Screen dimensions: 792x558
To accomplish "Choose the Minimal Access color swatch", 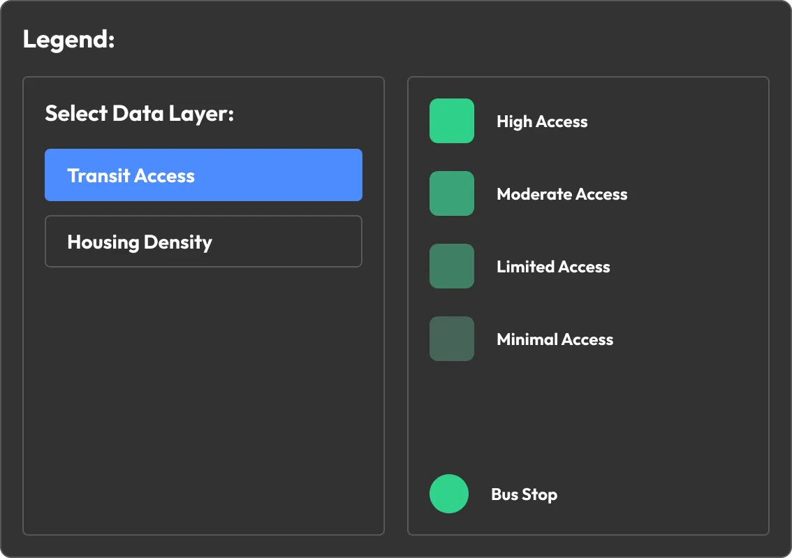I will [x=451, y=339].
